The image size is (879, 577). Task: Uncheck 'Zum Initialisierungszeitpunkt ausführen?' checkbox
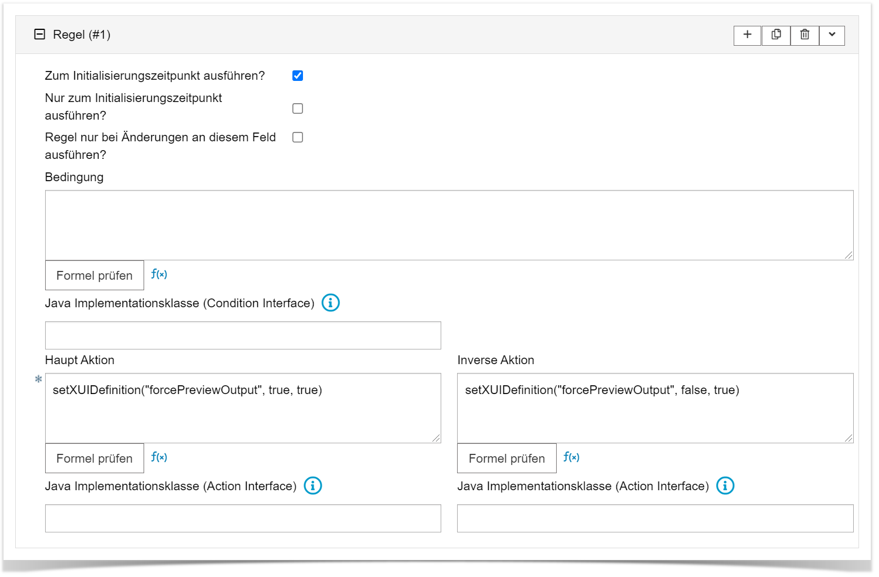point(298,76)
